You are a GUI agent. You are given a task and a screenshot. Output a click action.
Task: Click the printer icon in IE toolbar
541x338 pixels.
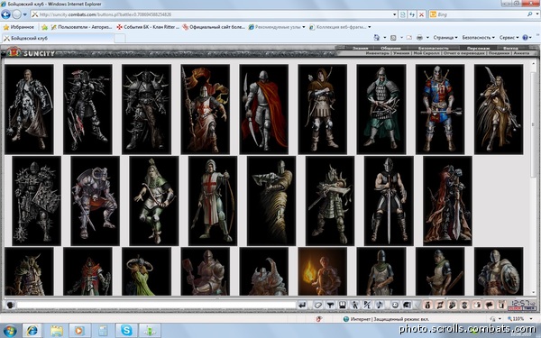[x=419, y=37]
